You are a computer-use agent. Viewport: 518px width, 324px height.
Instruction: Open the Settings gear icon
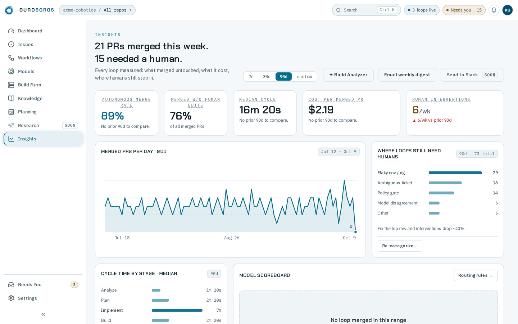11,298
